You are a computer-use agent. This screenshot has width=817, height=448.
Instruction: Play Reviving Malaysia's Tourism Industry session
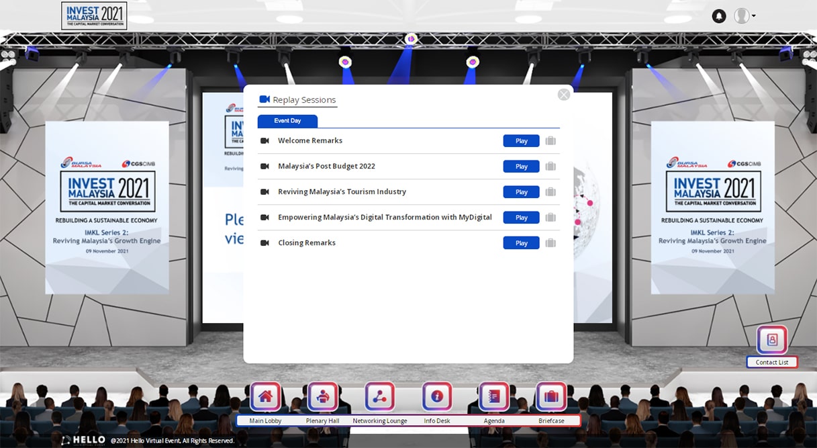pos(522,192)
